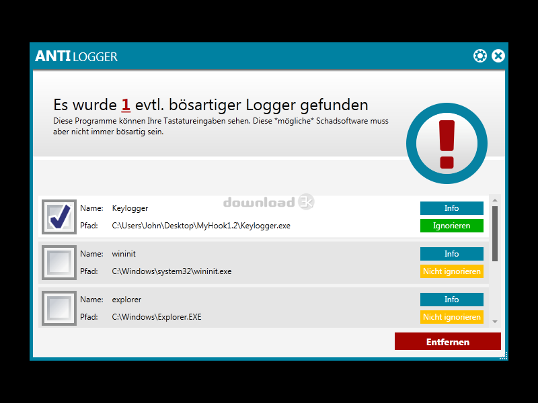Screen dimensions: 538x403
Task: Click the path C:\Windows\system32\wininit.exe
Action: click(x=171, y=271)
